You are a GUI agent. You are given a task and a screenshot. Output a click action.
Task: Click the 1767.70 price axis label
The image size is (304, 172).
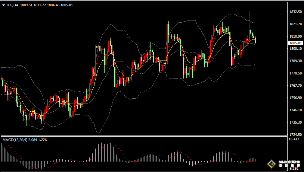coord(295,86)
